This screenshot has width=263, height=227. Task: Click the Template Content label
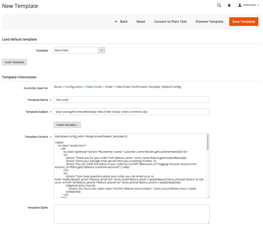36,137
